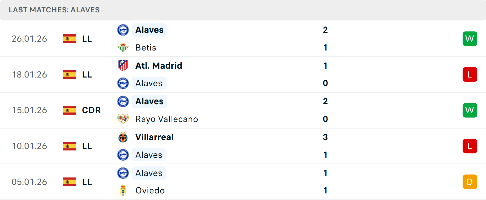Click the green W badge for Betis match
Viewport: 486px width, 200px height.
point(470,39)
